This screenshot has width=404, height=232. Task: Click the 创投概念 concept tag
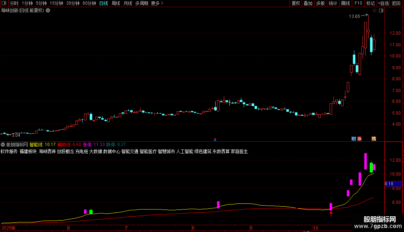click(65, 151)
